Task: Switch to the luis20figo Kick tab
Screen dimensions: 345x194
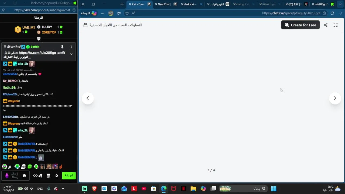Action: (322, 4)
